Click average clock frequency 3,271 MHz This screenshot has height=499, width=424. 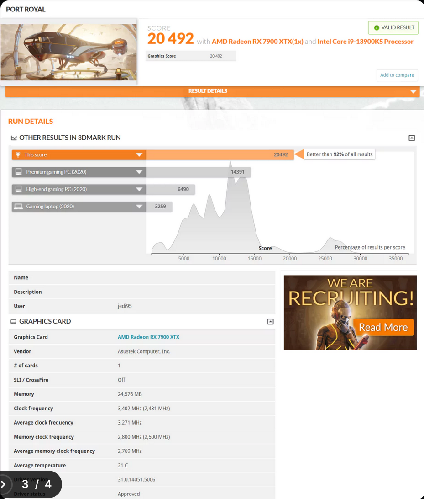coord(130,423)
